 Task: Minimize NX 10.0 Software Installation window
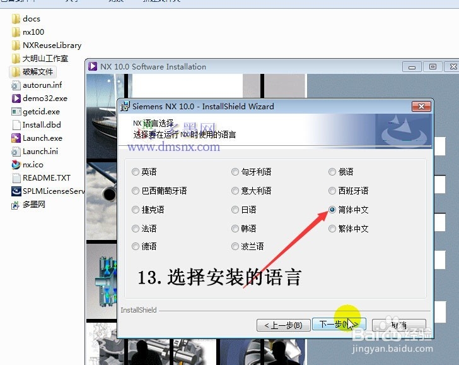(x=412, y=67)
